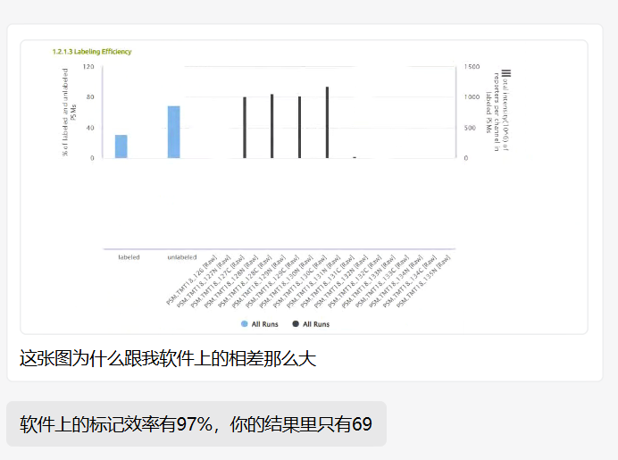Select the blue 'labeled' bar
Image resolution: width=618 pixels, height=460 pixels.
(121, 146)
